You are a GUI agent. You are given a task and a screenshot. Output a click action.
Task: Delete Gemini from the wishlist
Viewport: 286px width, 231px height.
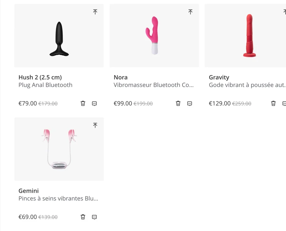tap(83, 217)
